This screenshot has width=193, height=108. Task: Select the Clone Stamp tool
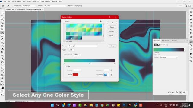(2, 42)
